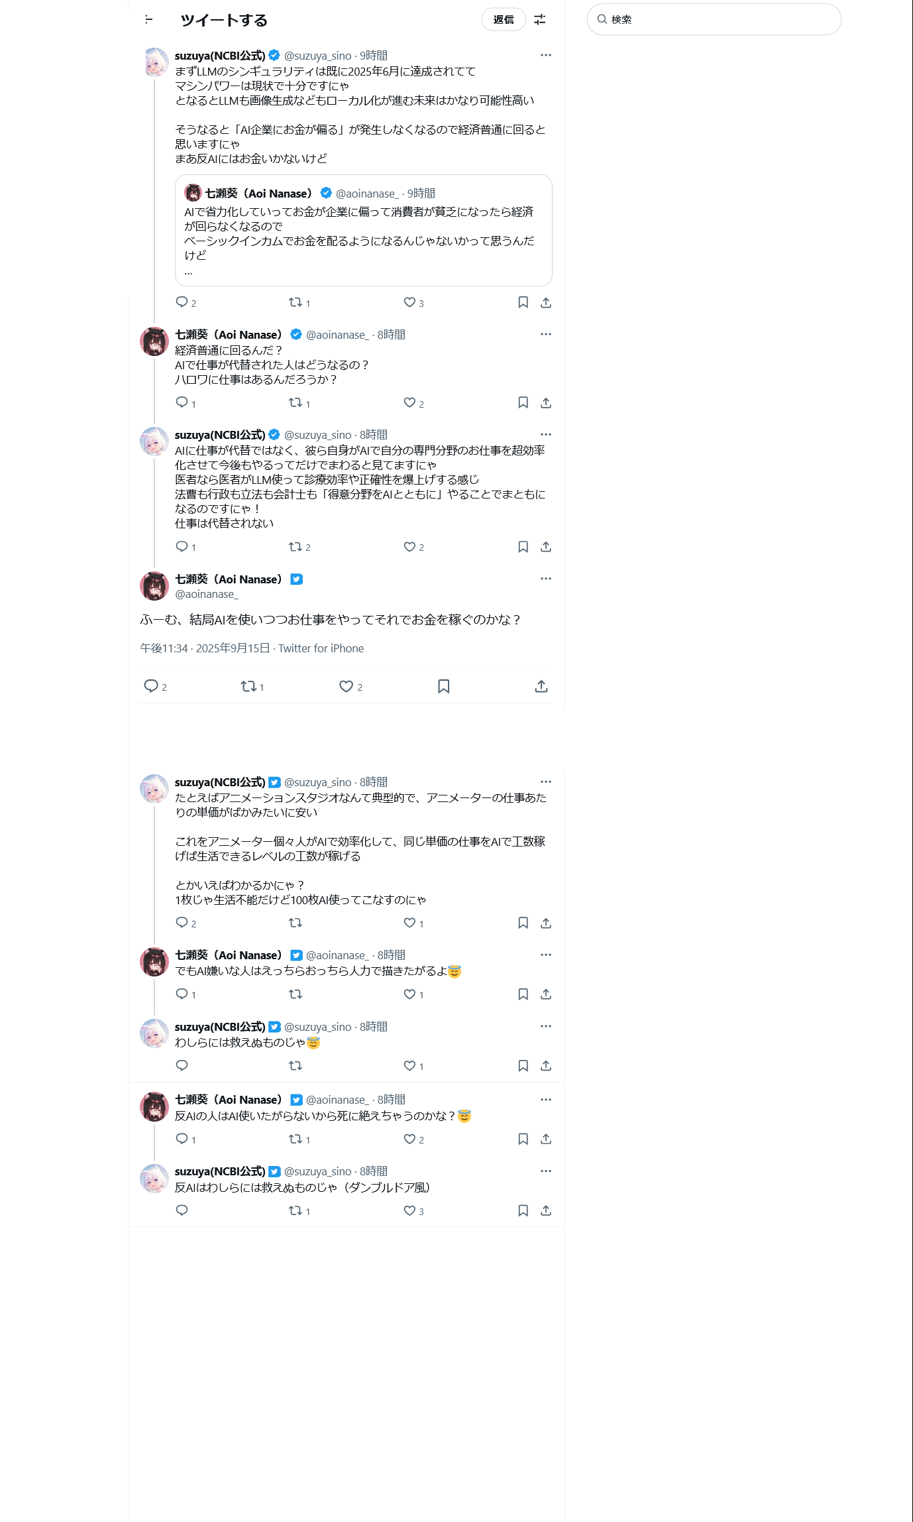913x1522 pixels.
Task: Open the reply filter settings icon beside 返信
Action: click(540, 20)
